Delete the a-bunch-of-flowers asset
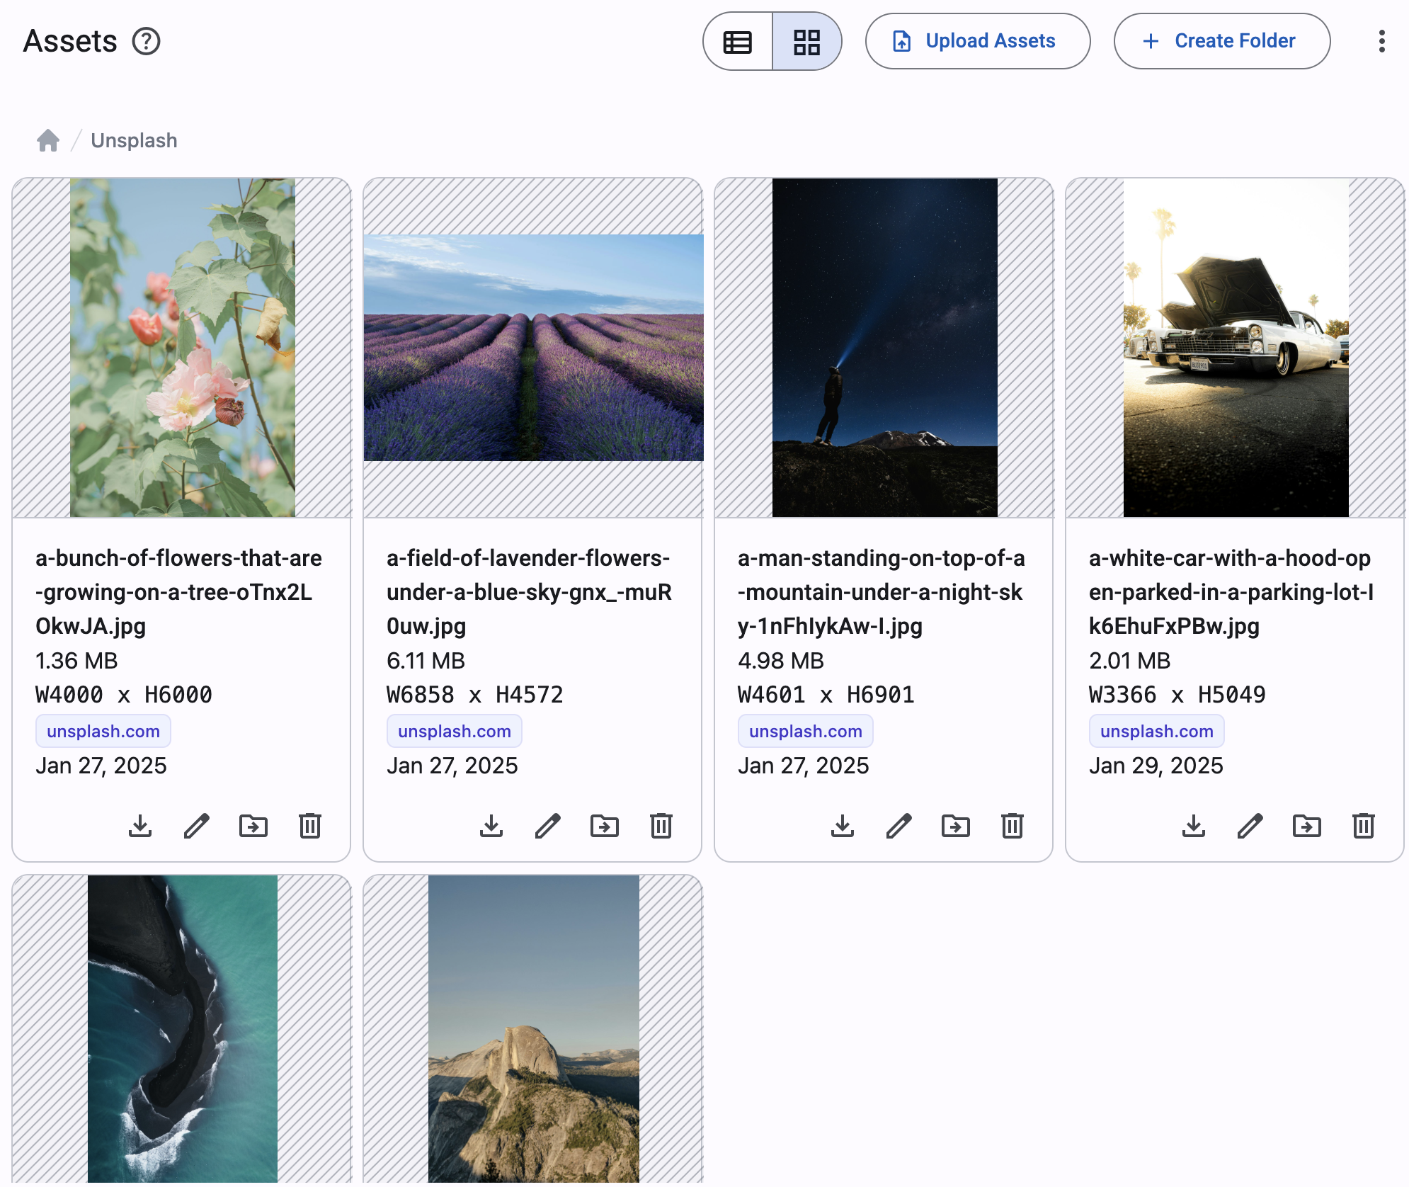The image size is (1409, 1187). click(x=310, y=826)
